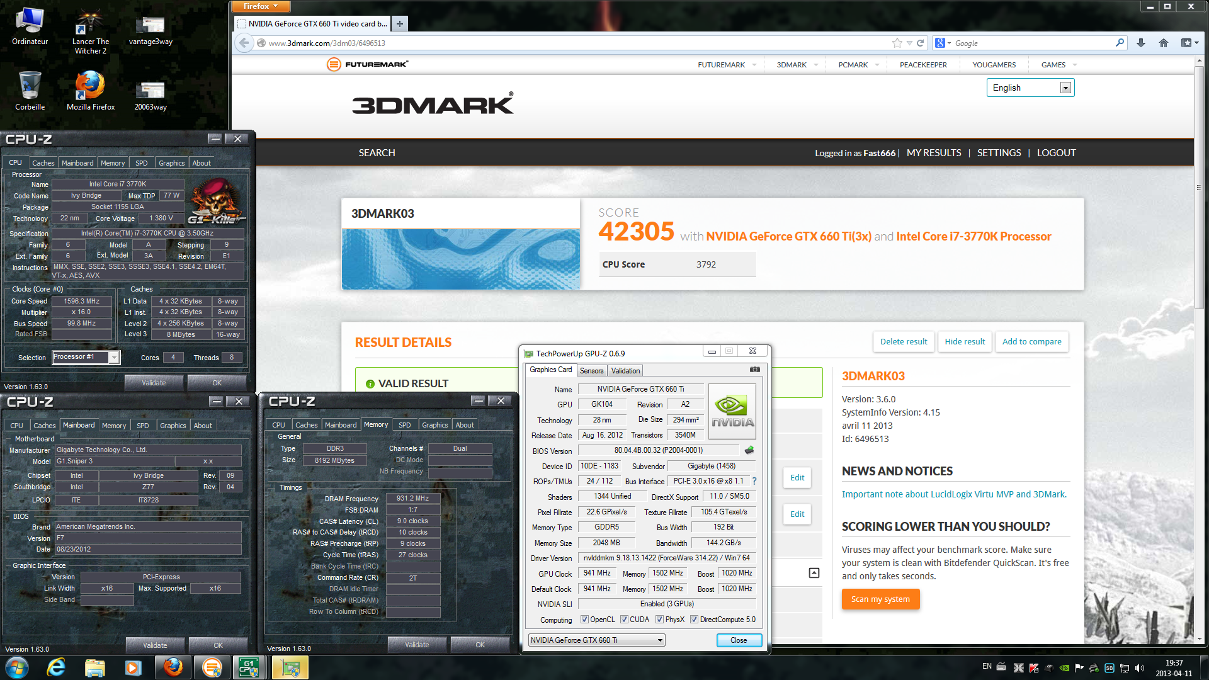Toggle the OpenCL checkbox in GPU-Z

[x=584, y=619]
